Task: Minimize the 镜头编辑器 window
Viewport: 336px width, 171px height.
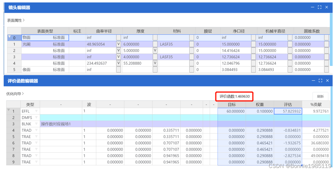Action: pyautogui.click(x=313, y=7)
